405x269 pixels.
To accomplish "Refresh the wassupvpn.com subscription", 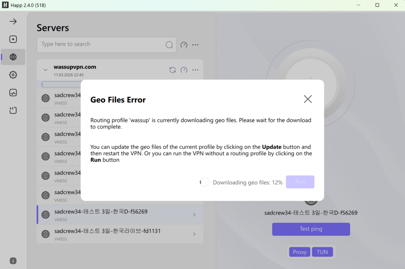I will pos(172,70).
